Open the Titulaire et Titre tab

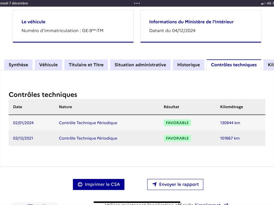coord(86,65)
